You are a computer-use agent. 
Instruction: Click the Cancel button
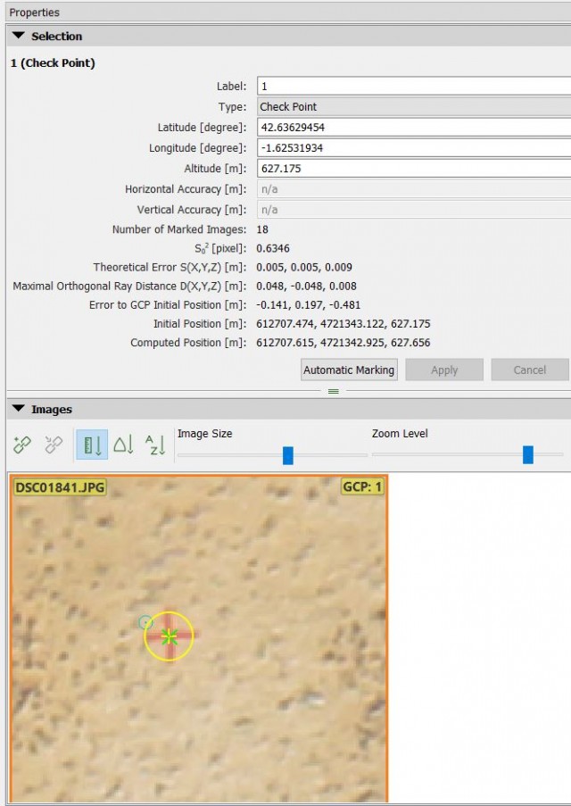(529, 370)
